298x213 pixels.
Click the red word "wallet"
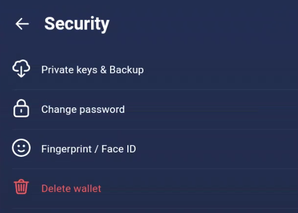87,189
